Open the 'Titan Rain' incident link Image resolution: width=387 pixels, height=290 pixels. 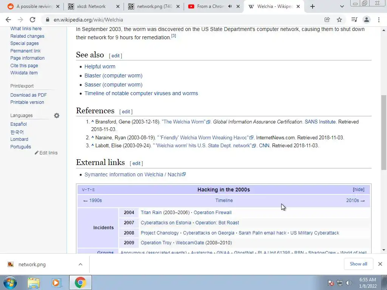tap(151, 213)
